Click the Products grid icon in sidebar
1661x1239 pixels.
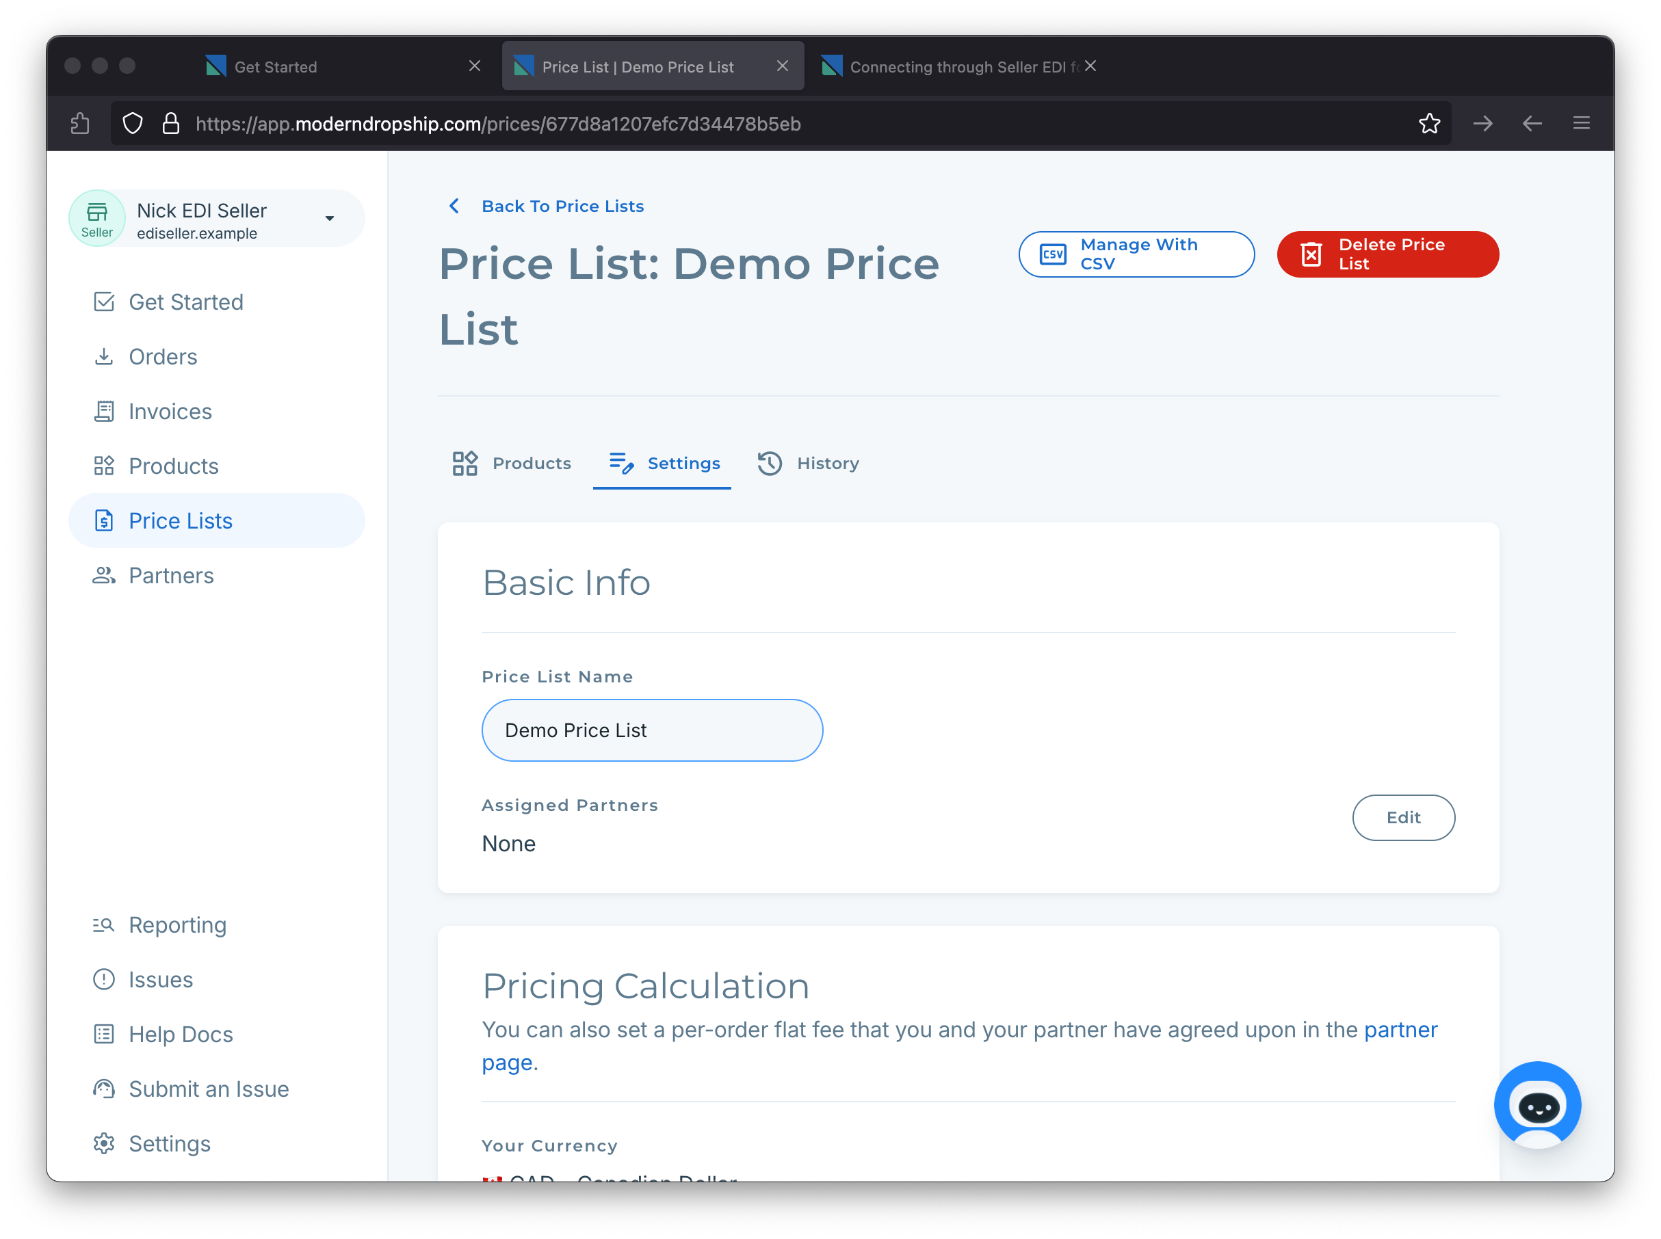[x=103, y=466]
